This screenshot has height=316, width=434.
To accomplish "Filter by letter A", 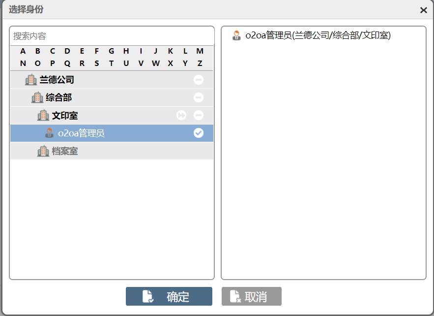I will tap(23, 51).
